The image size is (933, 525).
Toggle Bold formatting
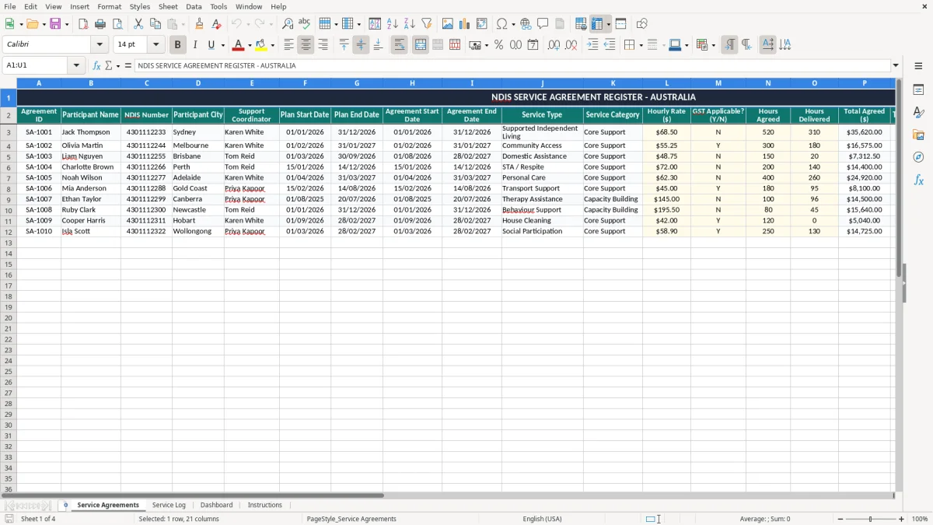(178, 45)
